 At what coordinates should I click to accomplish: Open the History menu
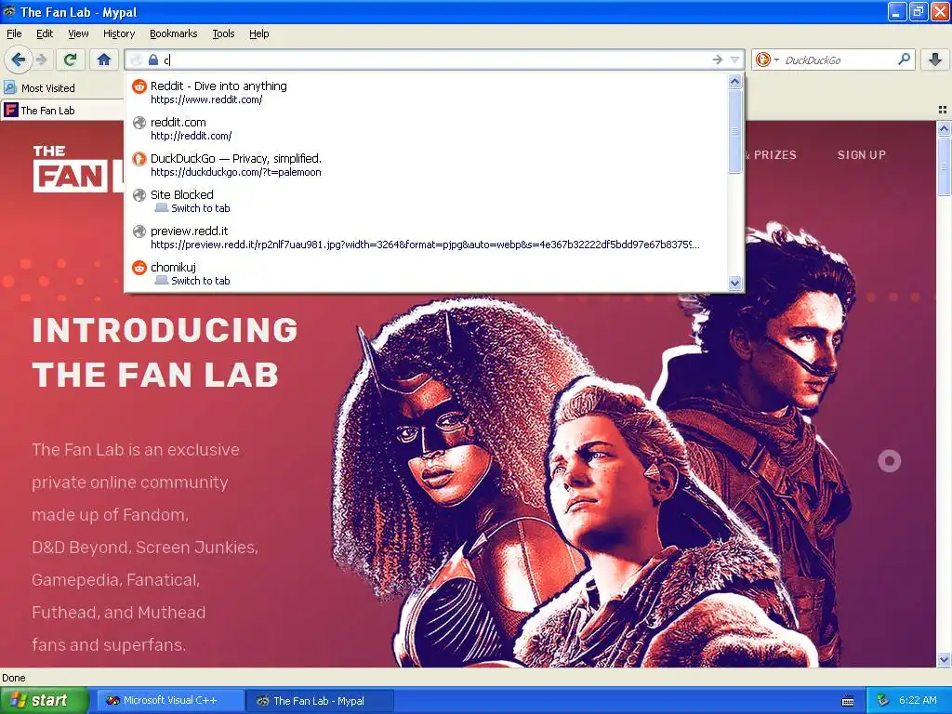click(119, 33)
